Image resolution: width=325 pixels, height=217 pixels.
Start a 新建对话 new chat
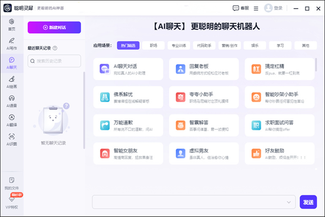click(x=54, y=27)
